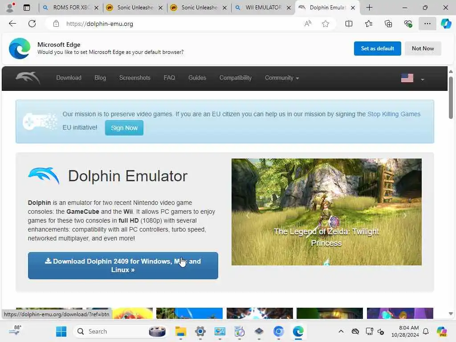Close the Dolphin Emulator tab
This screenshot has height=342, width=456.
coord(353,8)
